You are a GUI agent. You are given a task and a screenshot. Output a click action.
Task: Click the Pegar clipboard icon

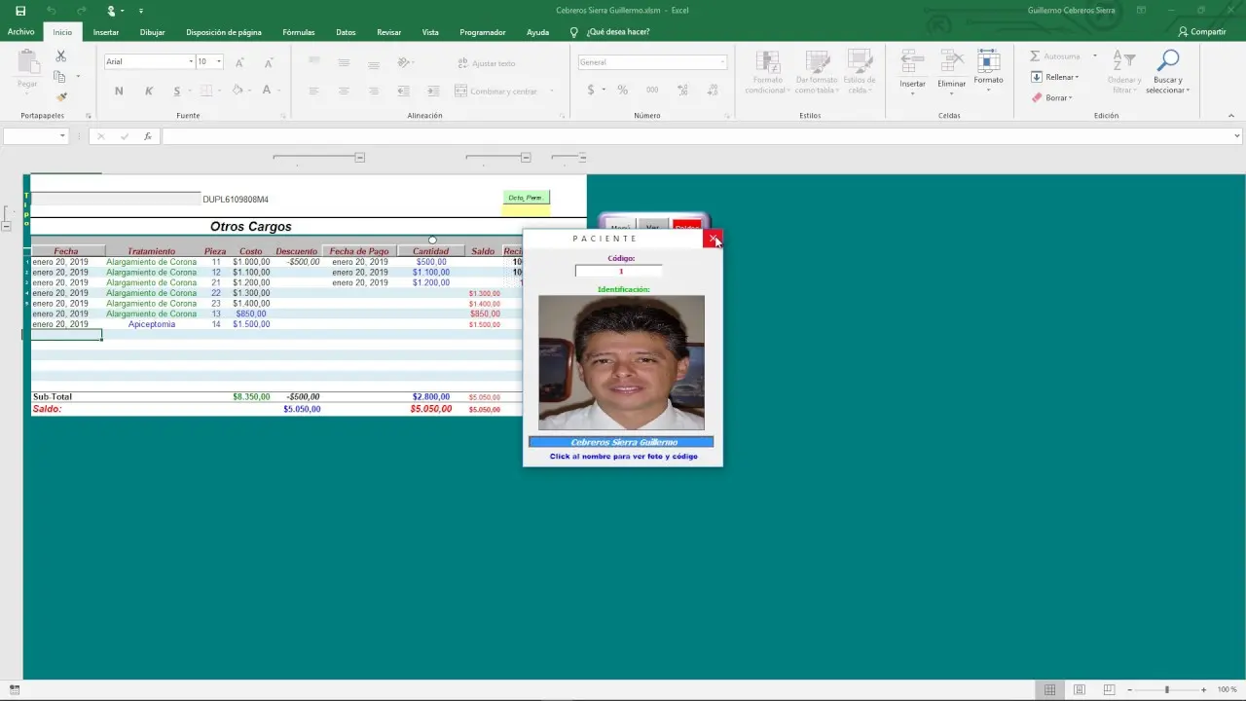27,62
